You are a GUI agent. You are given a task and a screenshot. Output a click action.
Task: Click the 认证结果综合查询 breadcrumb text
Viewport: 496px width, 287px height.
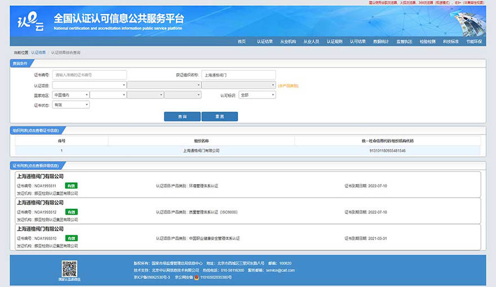(x=66, y=52)
